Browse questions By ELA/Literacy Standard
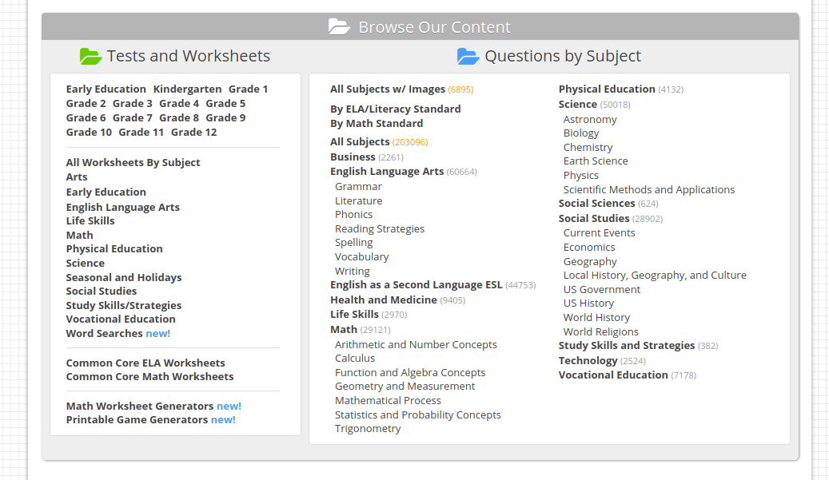This screenshot has width=829, height=480. (395, 109)
